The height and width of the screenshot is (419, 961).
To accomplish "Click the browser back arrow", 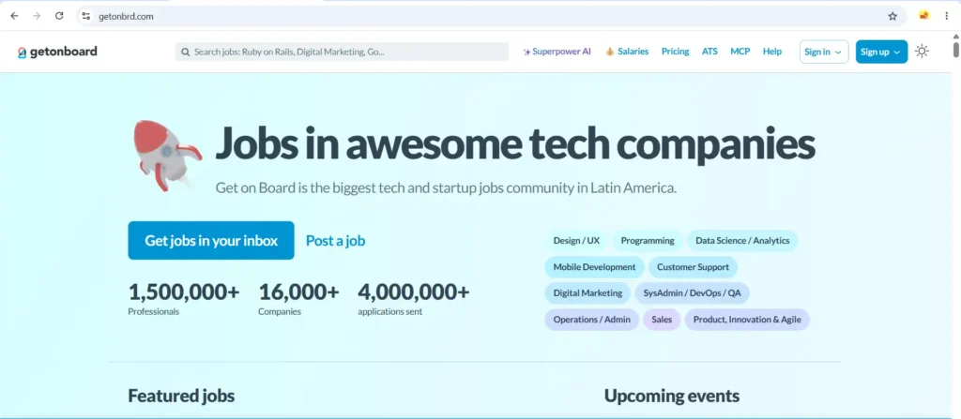I will pos(15,16).
